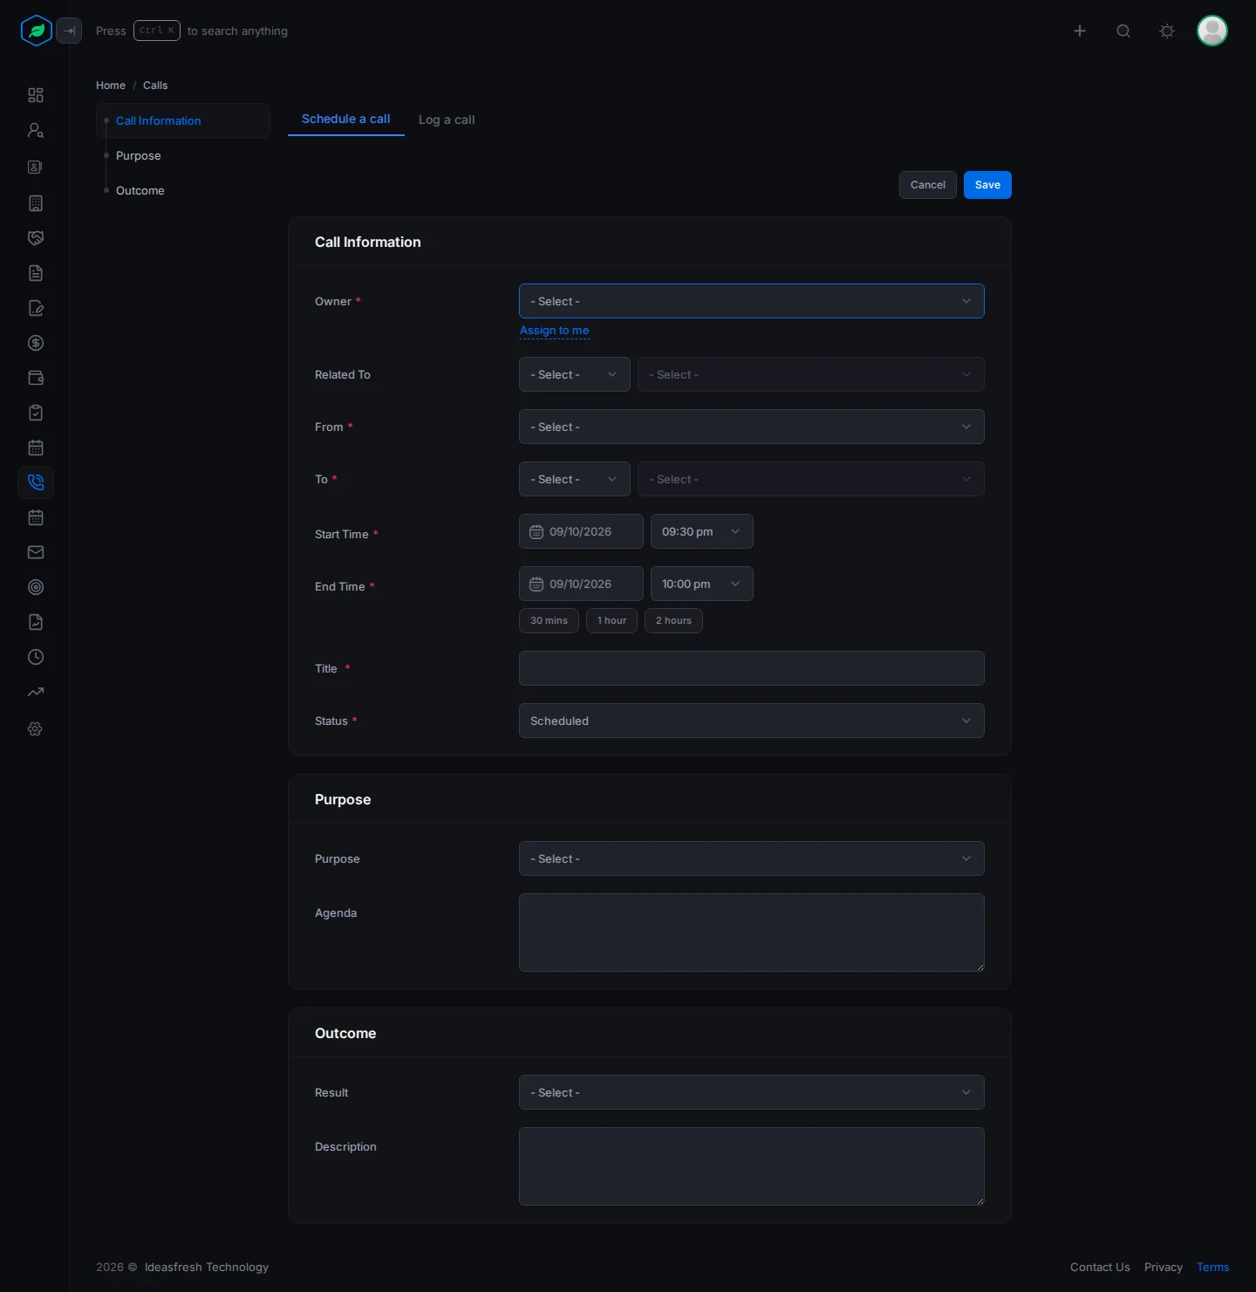Image resolution: width=1256 pixels, height=1292 pixels.
Task: Open the From select dropdown
Action: click(x=752, y=427)
